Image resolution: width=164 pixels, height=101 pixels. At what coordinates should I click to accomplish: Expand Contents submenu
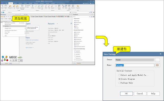tap(14, 33)
